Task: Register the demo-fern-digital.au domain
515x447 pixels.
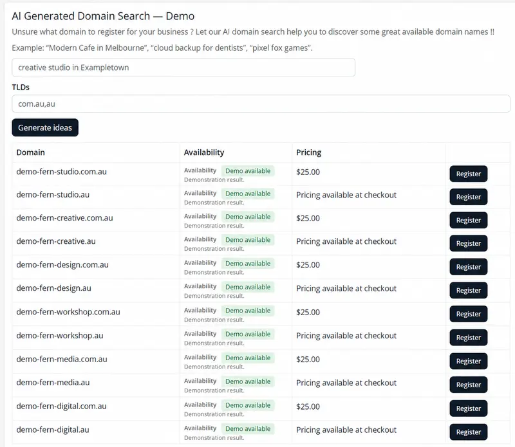Action: point(469,432)
